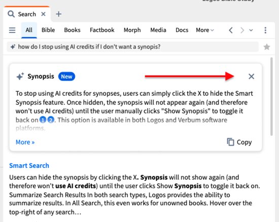This screenshot has width=279, height=222.
Task: Close the Search tab
Action: pos(43,14)
